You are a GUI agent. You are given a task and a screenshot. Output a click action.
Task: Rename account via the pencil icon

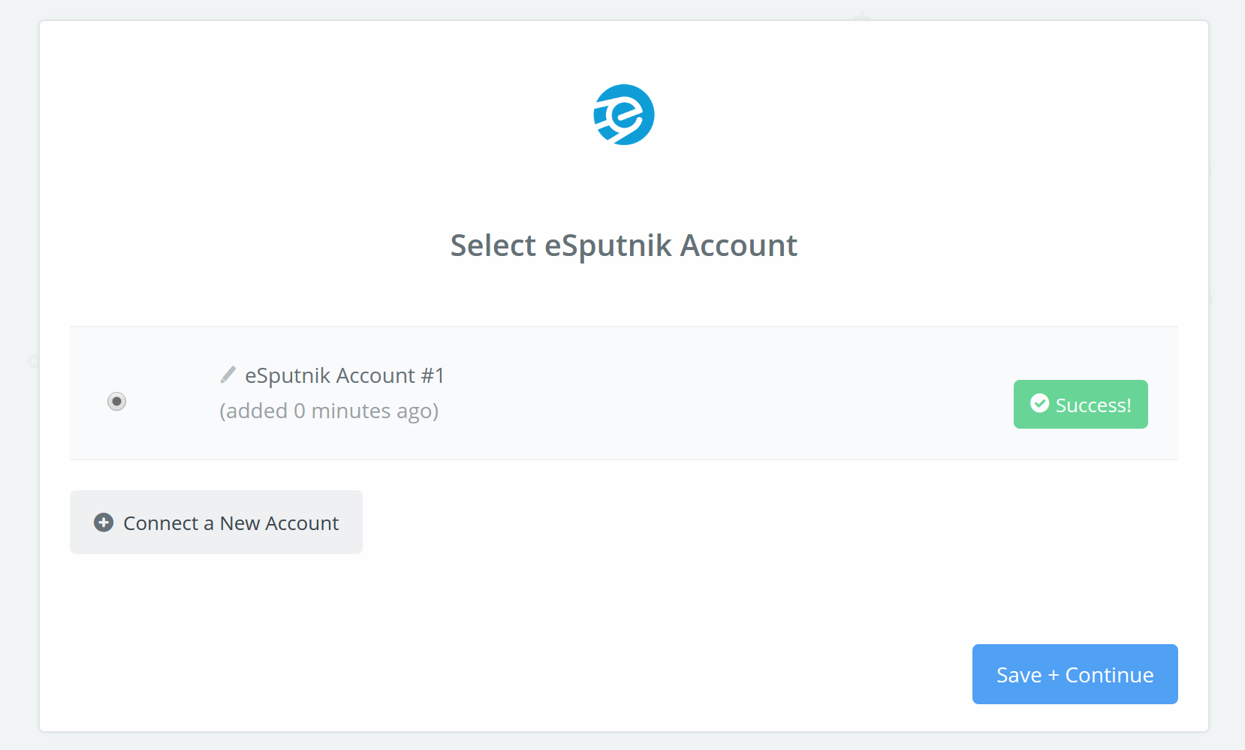coord(228,375)
